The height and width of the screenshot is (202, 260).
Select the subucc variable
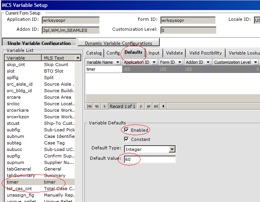[x=40, y=149]
